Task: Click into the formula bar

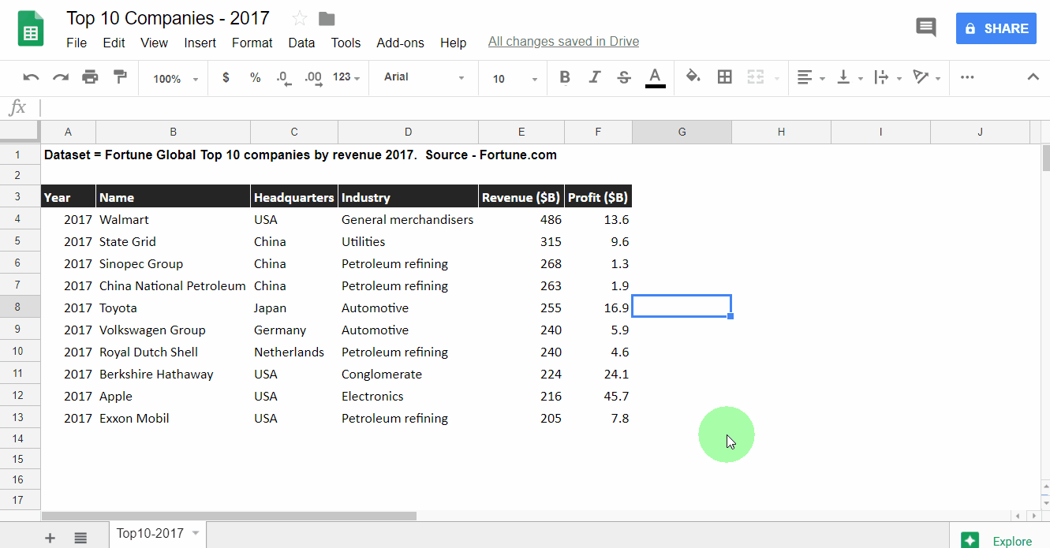Action: click(544, 108)
